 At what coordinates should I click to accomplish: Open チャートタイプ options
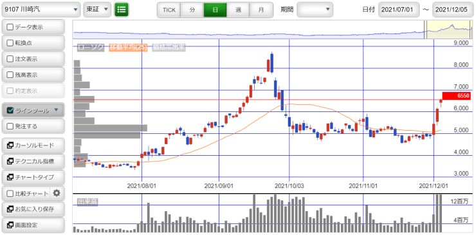tap(33, 177)
